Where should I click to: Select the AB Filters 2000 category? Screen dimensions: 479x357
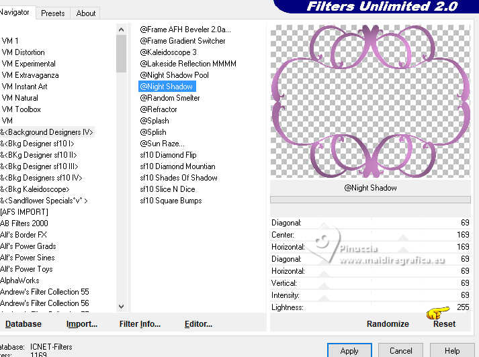[x=24, y=223]
